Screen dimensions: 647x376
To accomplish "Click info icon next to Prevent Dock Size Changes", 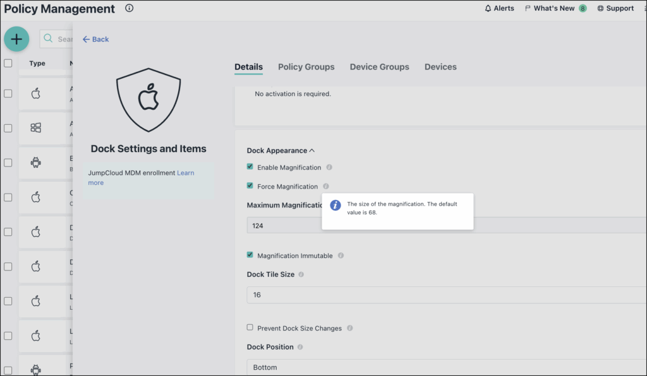I will pos(350,329).
